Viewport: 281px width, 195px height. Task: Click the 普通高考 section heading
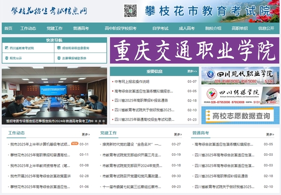(200, 133)
